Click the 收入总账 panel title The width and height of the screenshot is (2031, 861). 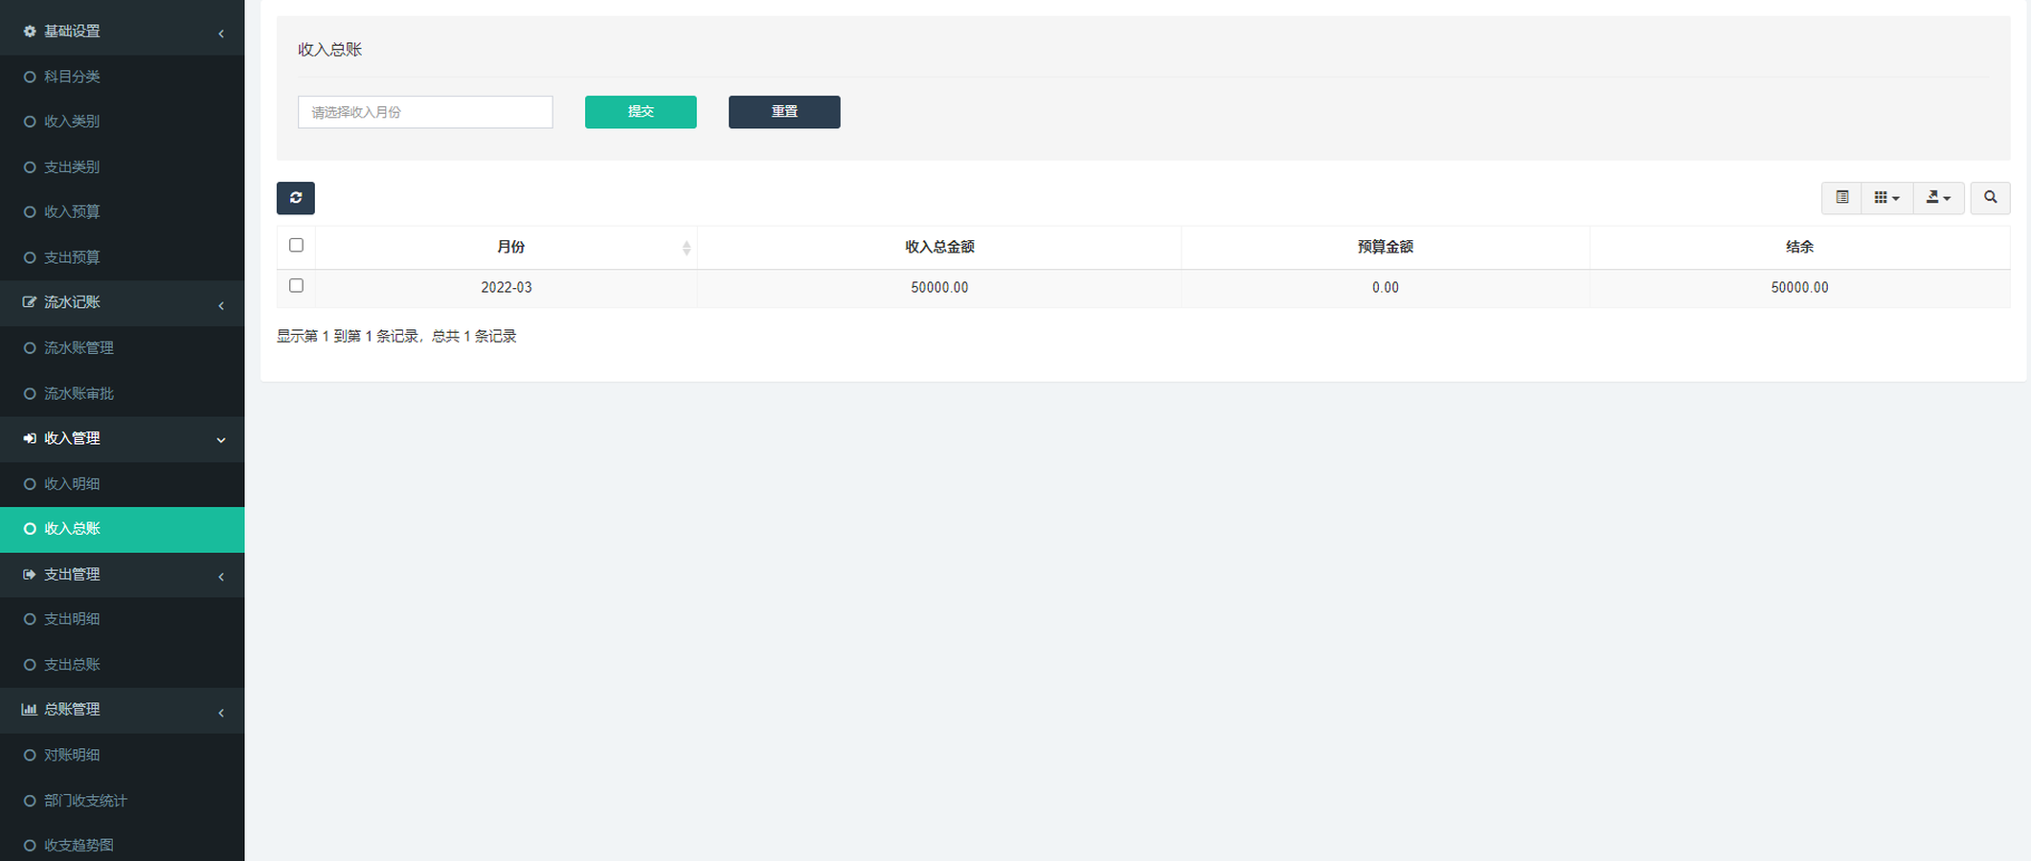[x=329, y=50]
